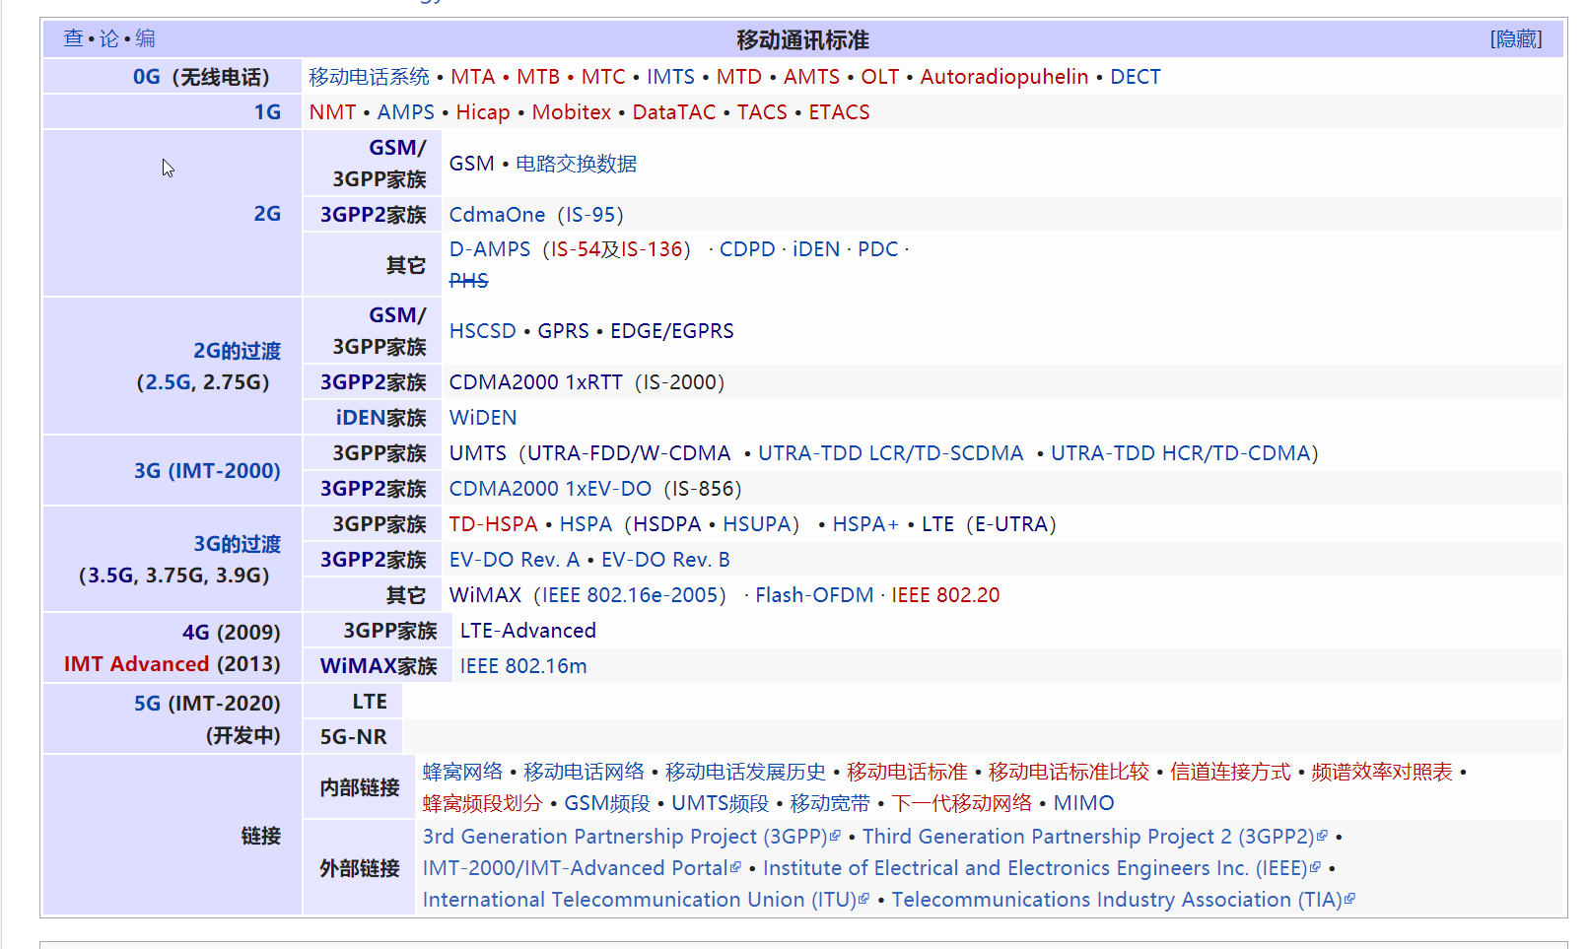Collapse the navbox using 隐藏
Screen dimensions: 1588x949
(1516, 39)
